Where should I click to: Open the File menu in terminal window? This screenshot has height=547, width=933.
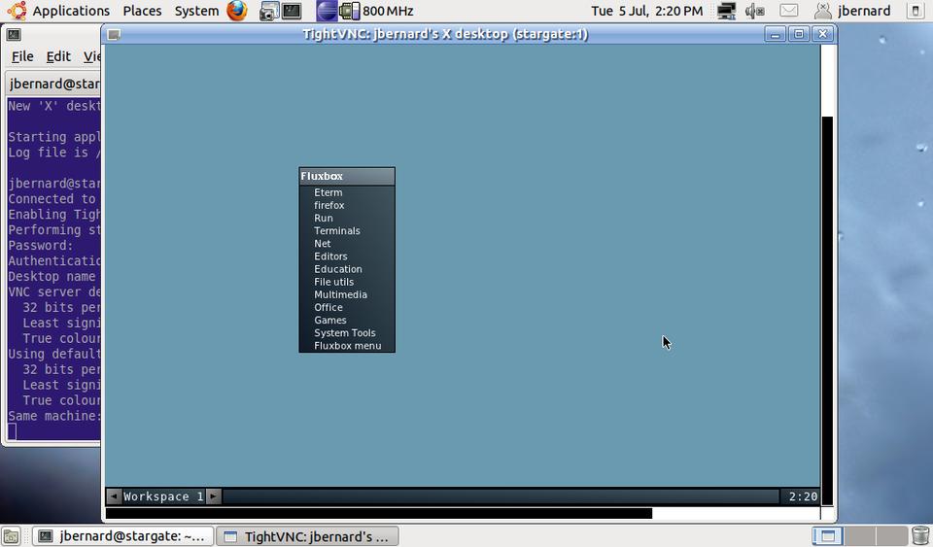point(22,56)
